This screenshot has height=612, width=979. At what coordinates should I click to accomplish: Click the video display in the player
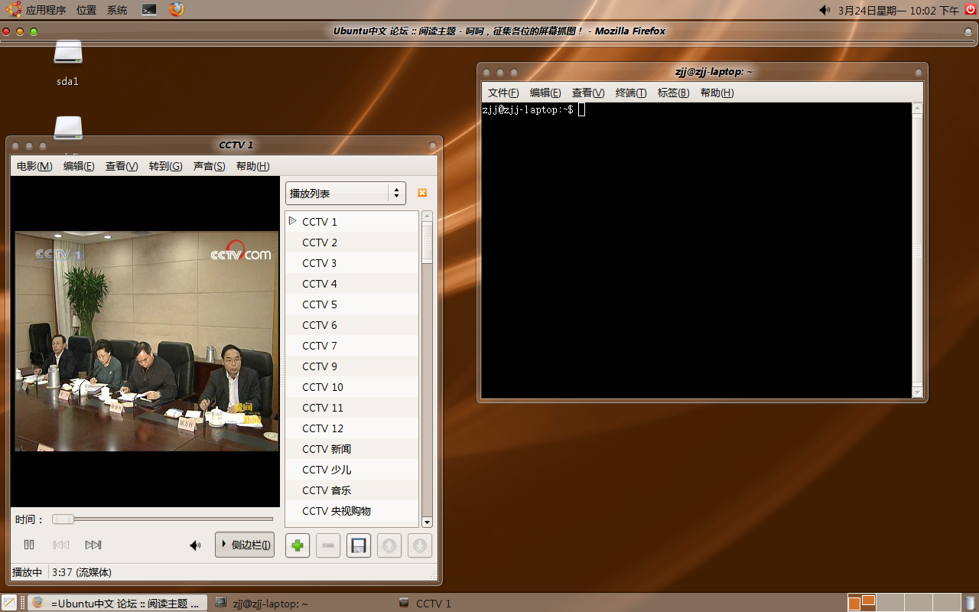coord(147,341)
